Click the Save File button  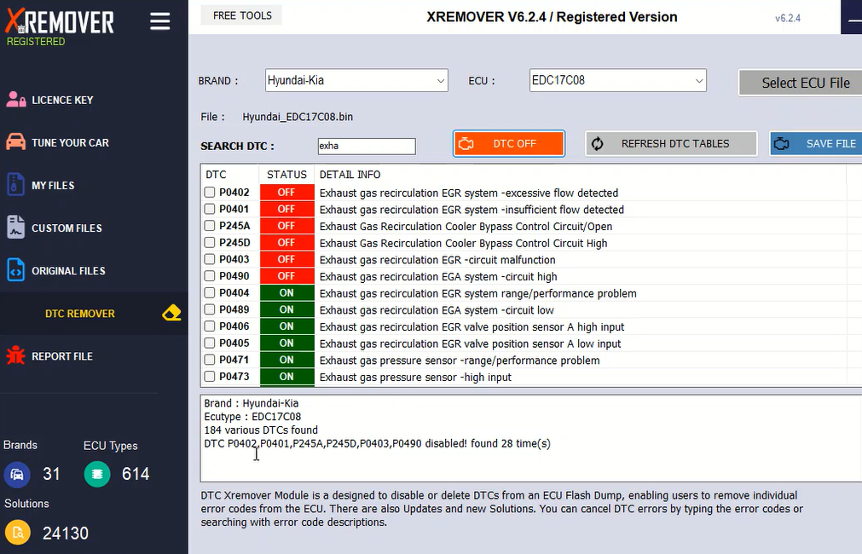pyautogui.click(x=816, y=143)
